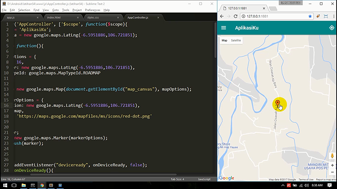Open the command prompt taskbar icon

pos(33,185)
